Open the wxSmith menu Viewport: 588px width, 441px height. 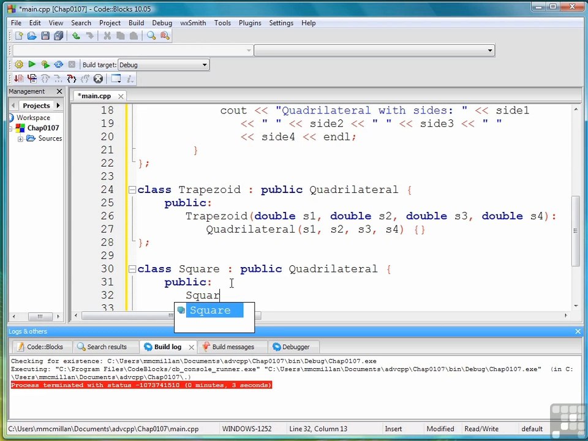pyautogui.click(x=193, y=23)
